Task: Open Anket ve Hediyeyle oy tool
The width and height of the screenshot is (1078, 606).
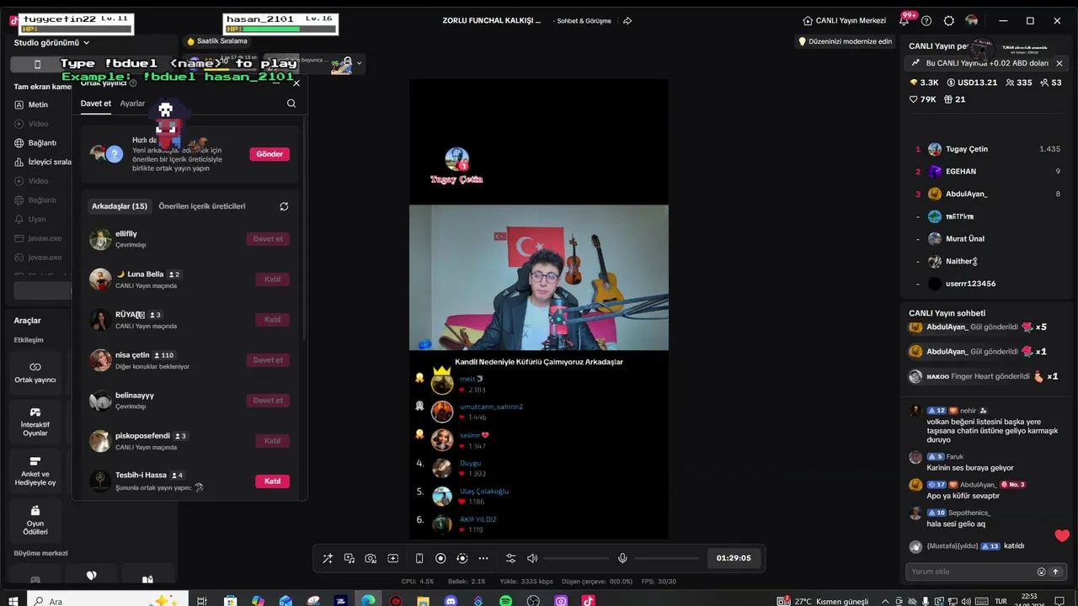Action: [x=35, y=470]
